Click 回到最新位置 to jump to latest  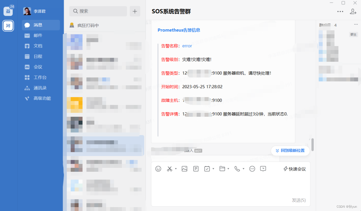click(290, 151)
